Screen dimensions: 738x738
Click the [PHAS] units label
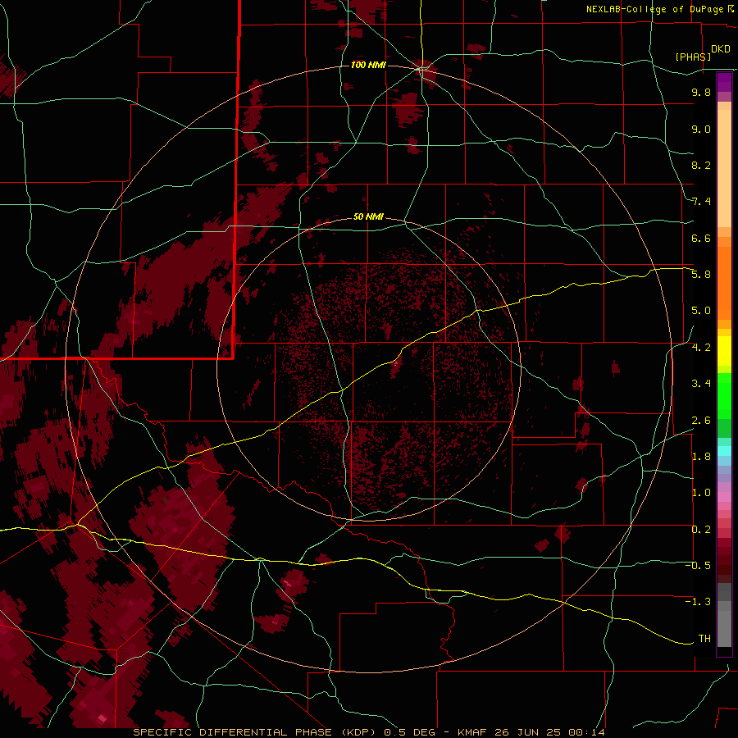click(693, 57)
